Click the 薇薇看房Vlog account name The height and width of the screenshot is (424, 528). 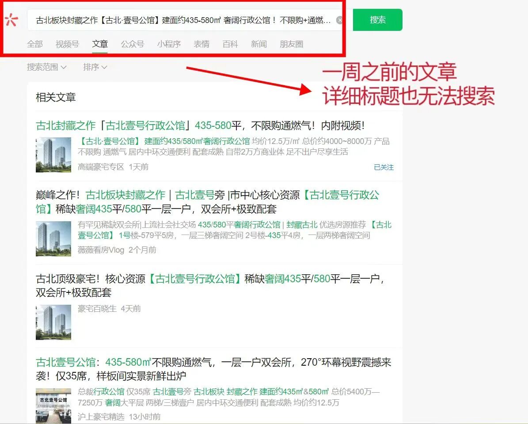[x=101, y=250]
